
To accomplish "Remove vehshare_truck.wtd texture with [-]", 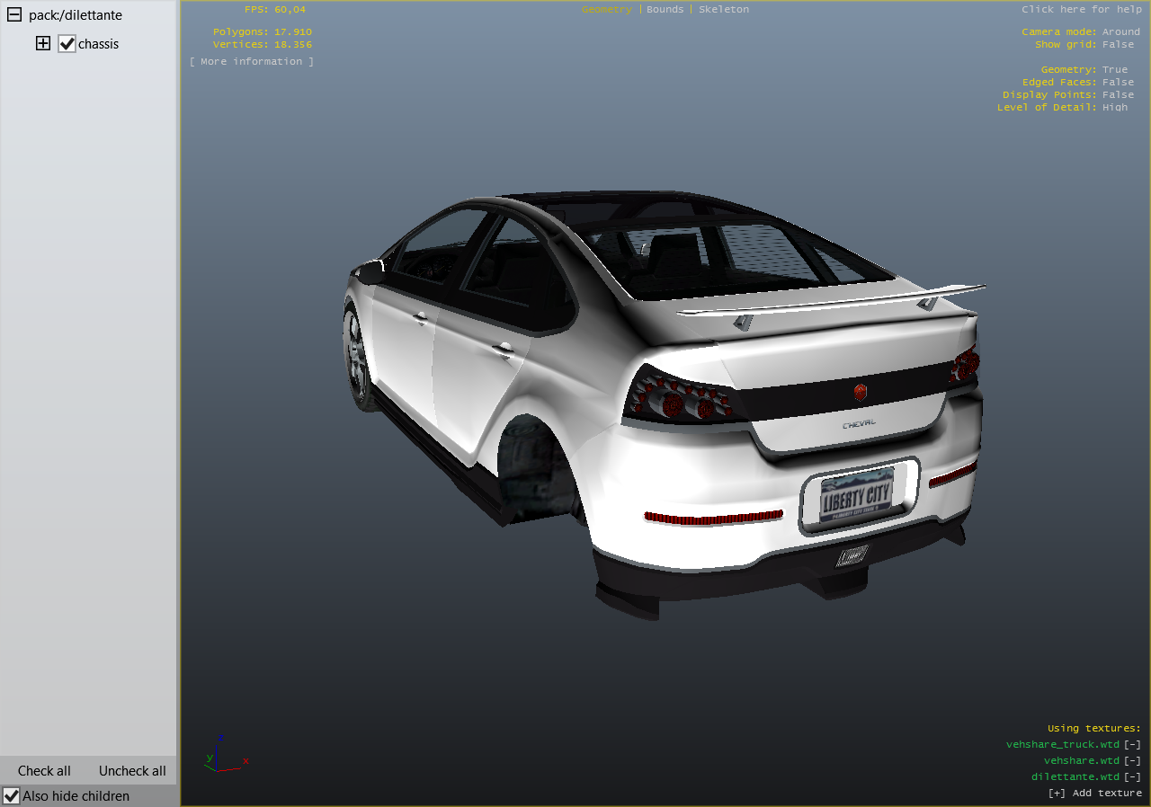I will [x=1132, y=744].
